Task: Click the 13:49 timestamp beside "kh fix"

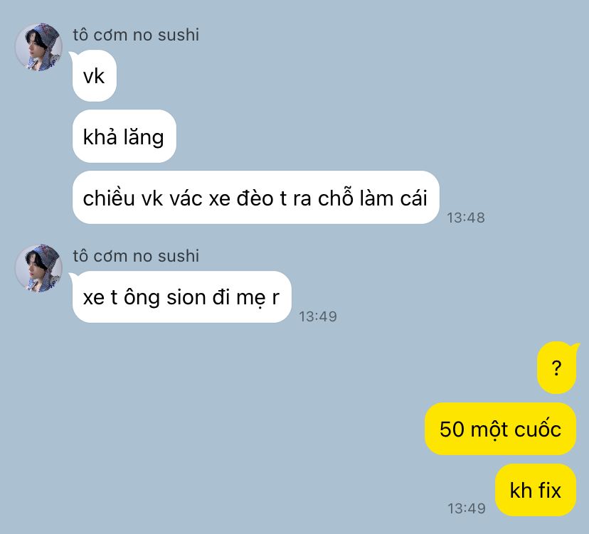Action: tap(467, 508)
